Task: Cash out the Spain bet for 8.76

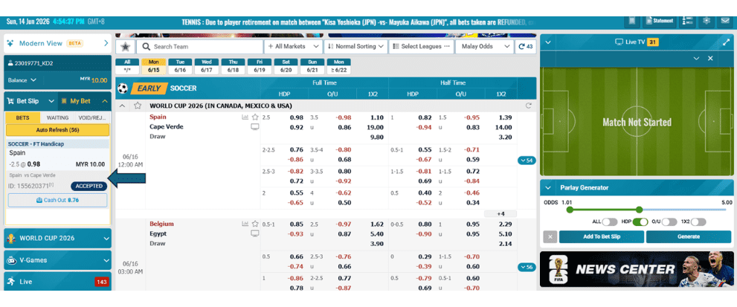Action: point(57,200)
